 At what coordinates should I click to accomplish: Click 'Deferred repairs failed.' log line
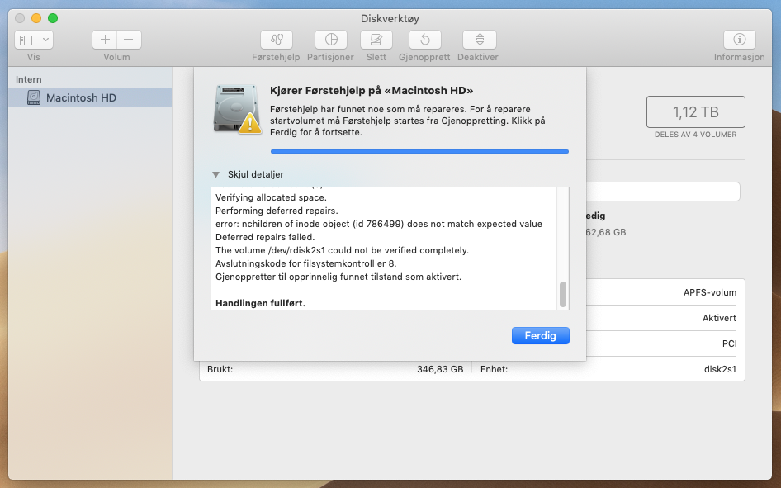point(265,237)
